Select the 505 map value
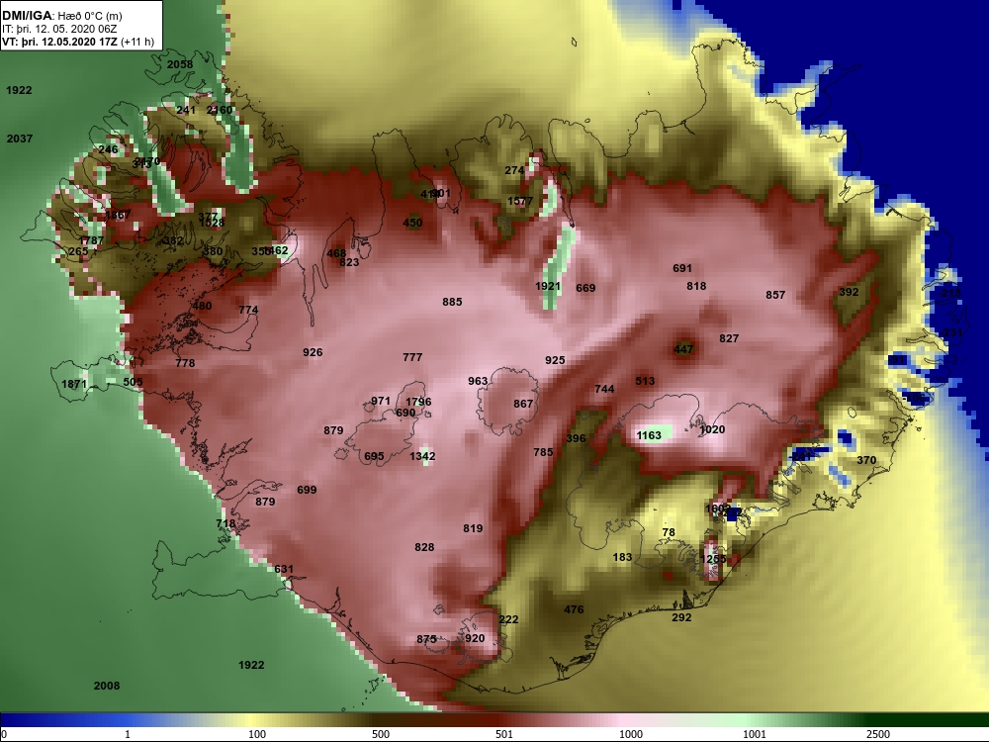The height and width of the screenshot is (742, 989). point(134,382)
